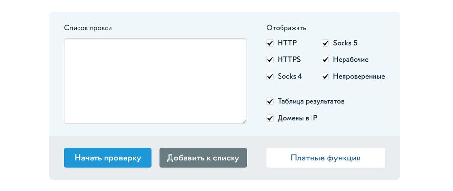The height and width of the screenshot is (191, 453).
Task: Click the Добавить к списку button
Action: click(x=203, y=158)
